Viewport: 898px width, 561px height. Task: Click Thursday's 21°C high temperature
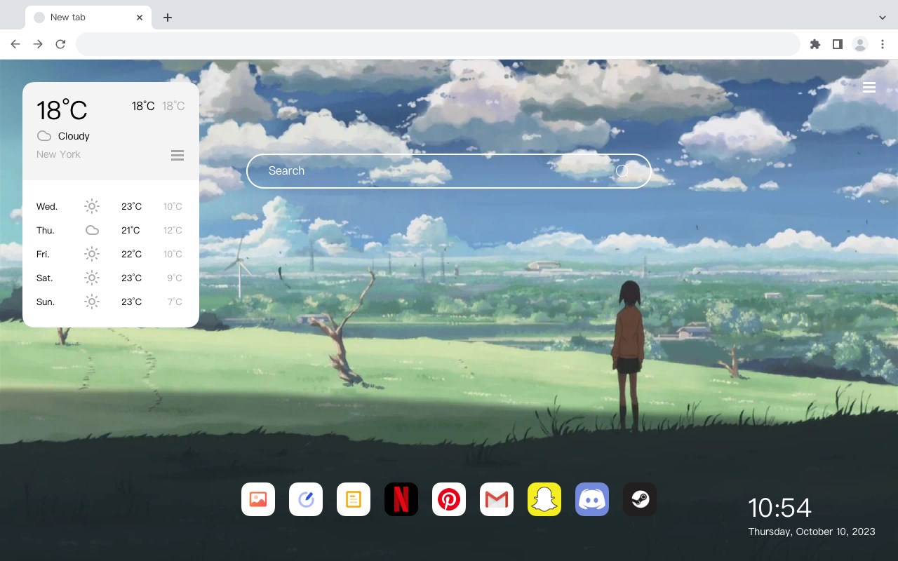coord(130,230)
